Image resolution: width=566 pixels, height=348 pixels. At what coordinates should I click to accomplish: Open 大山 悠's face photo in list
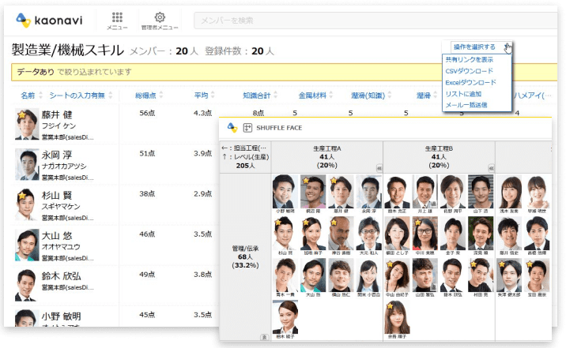coord(27,245)
